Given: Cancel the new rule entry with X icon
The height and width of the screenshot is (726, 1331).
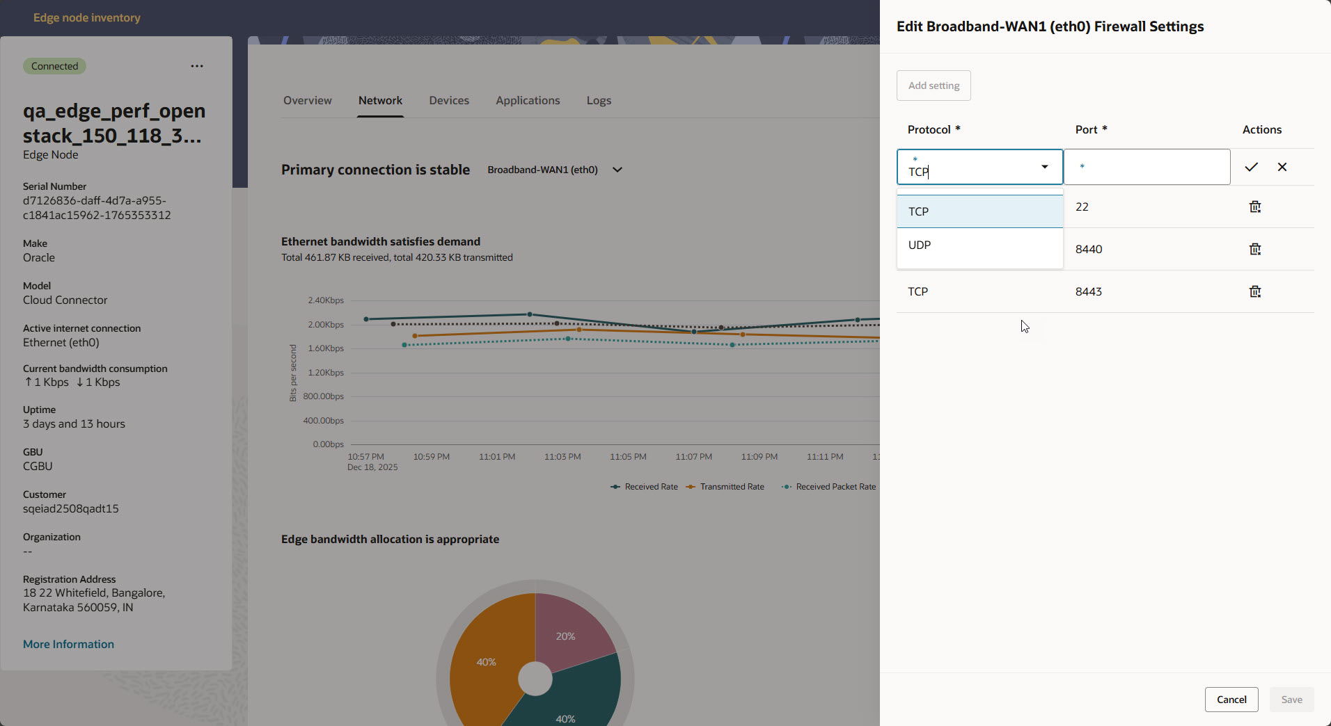Looking at the screenshot, I should 1282,167.
